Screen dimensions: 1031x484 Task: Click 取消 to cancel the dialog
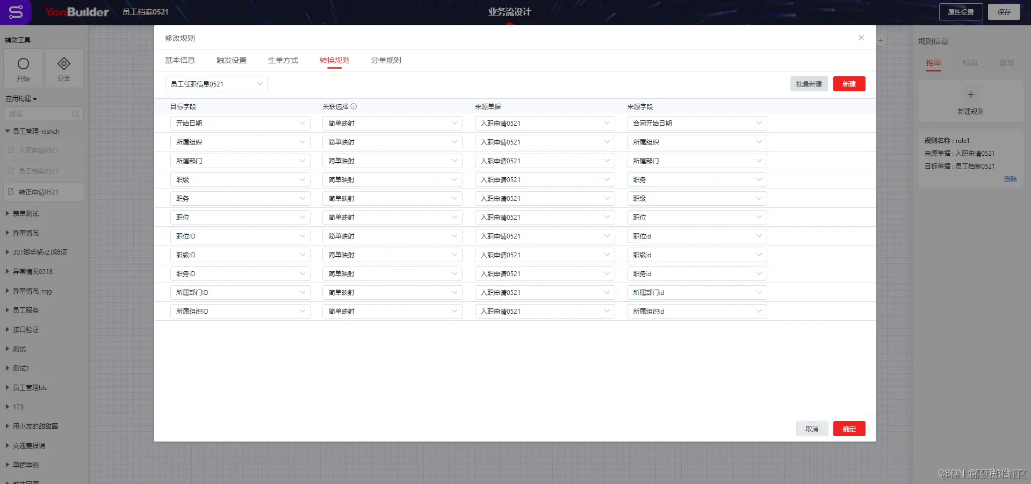coord(812,429)
